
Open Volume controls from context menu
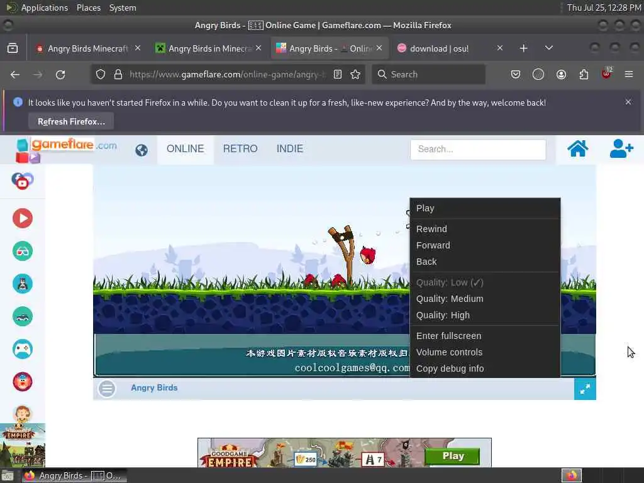coord(485,352)
